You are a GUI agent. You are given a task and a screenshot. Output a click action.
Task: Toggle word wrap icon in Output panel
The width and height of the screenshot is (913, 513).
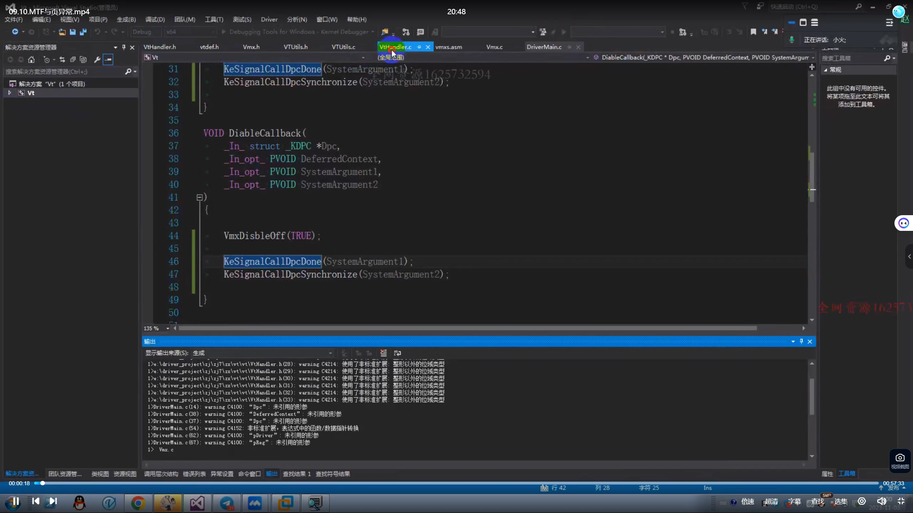click(x=397, y=353)
